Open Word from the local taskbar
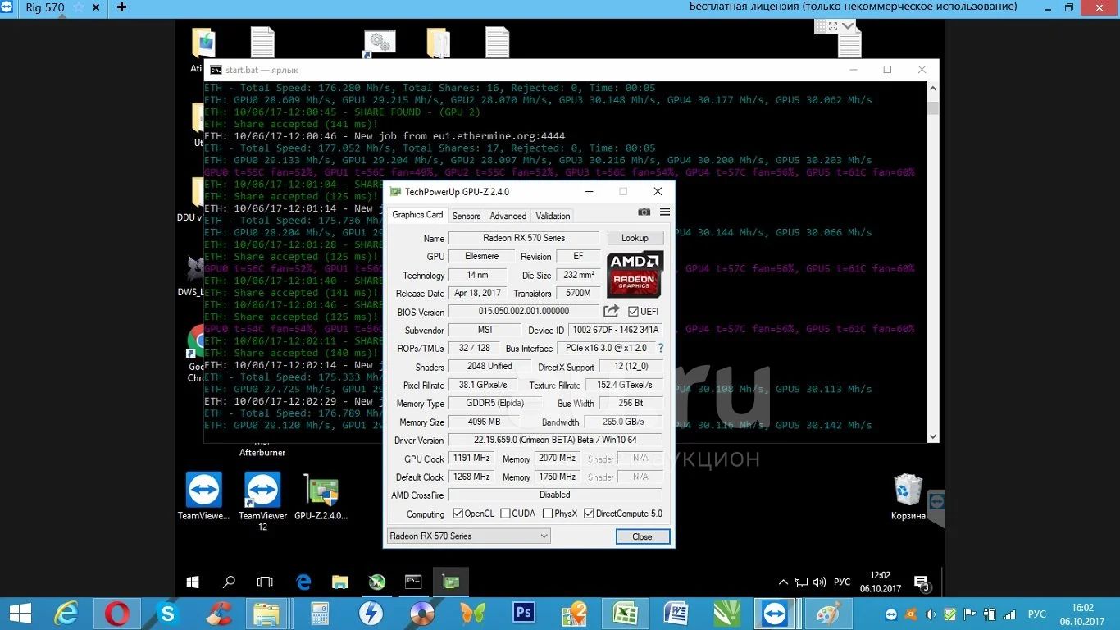Screen dimensions: 1120x630 (676, 614)
